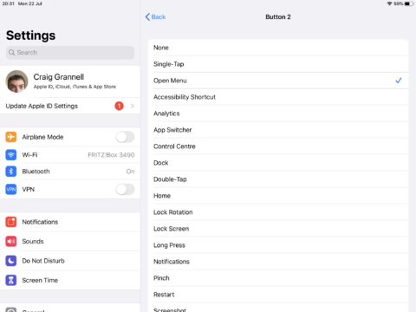Tap Craig Grannell profile photo
416x312 pixels.
pyautogui.click(x=16, y=81)
